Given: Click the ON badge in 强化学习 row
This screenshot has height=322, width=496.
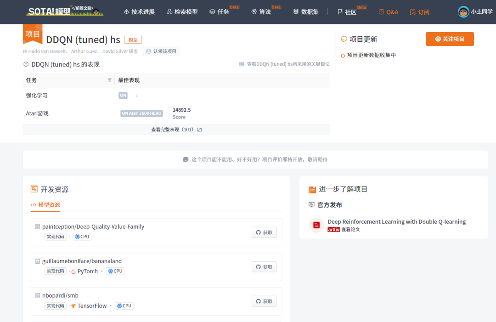Looking at the screenshot, I should 123,95.
